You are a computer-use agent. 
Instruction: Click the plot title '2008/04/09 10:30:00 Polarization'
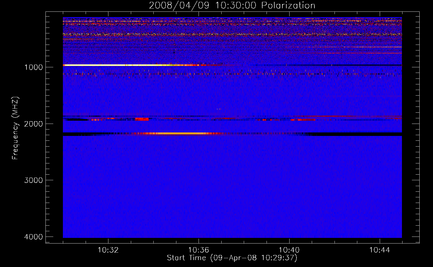point(232,5)
